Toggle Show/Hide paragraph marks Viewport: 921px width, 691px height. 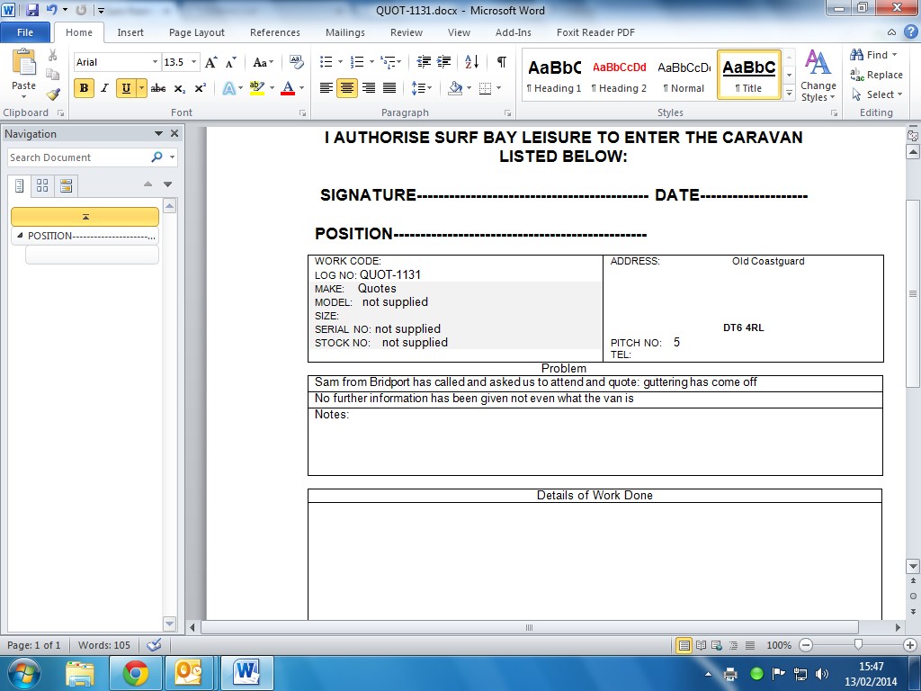tap(501, 62)
